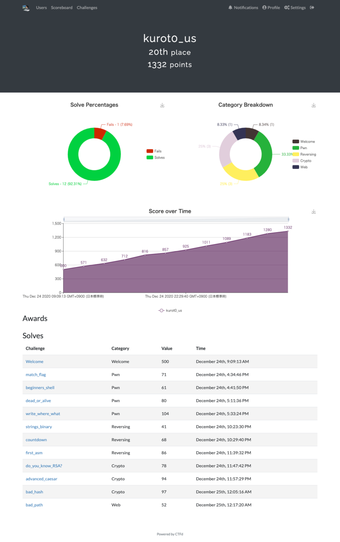Viewport: 340px width, 542px height.
Task: Click the red Fails donut segment
Action: click(x=99, y=133)
